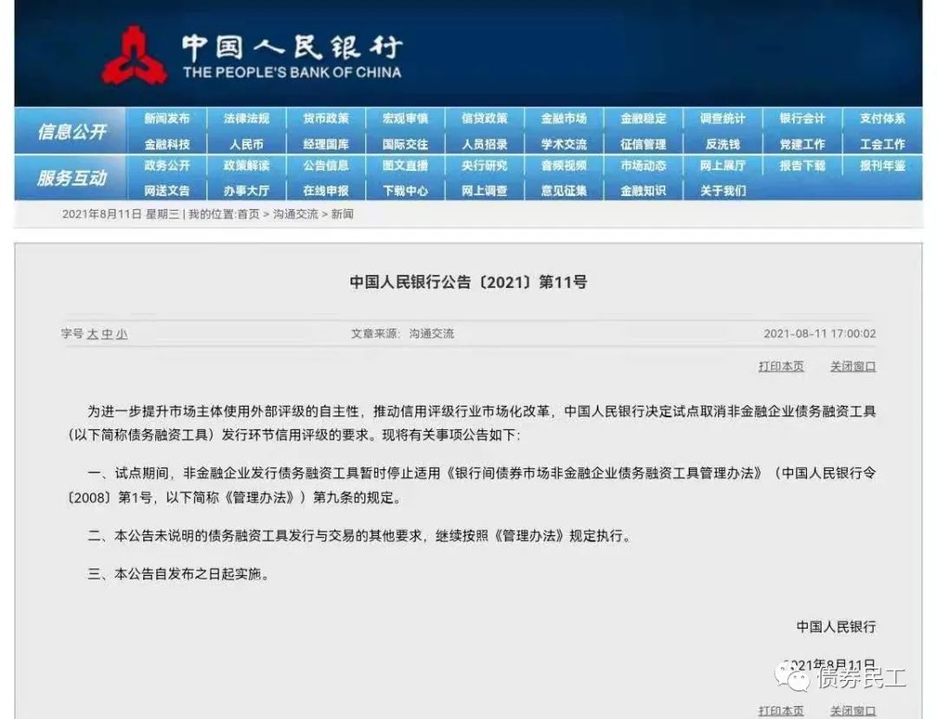Image resolution: width=937 pixels, height=719 pixels.
Task: Click 首页 in the breadcrumb trail
Action: click(x=248, y=214)
